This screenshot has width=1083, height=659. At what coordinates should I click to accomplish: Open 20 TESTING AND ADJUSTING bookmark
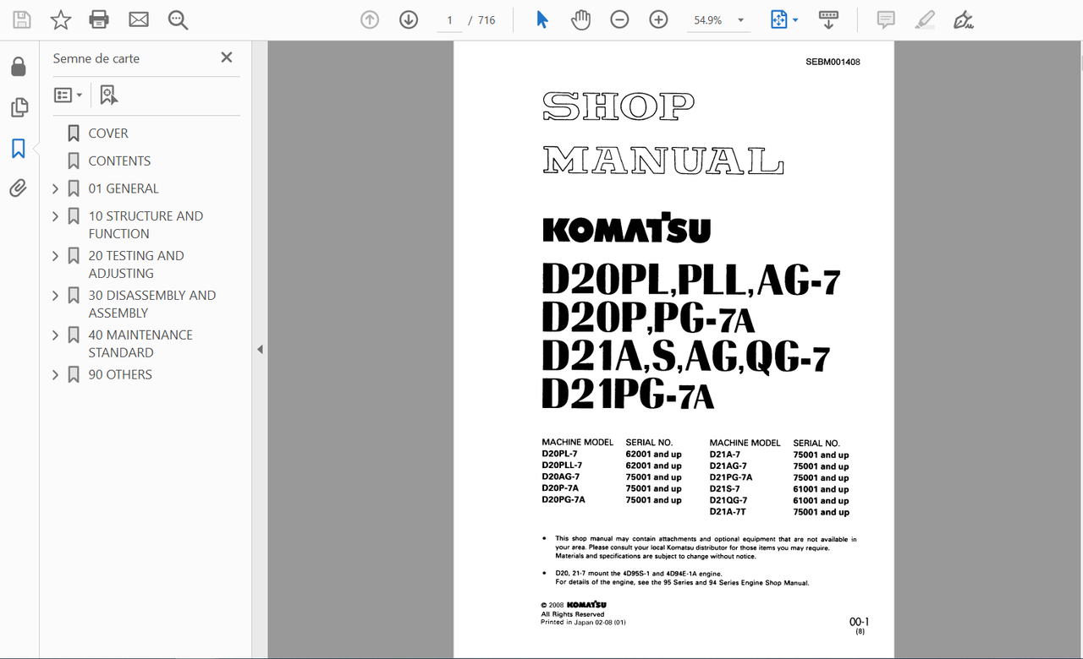[136, 264]
